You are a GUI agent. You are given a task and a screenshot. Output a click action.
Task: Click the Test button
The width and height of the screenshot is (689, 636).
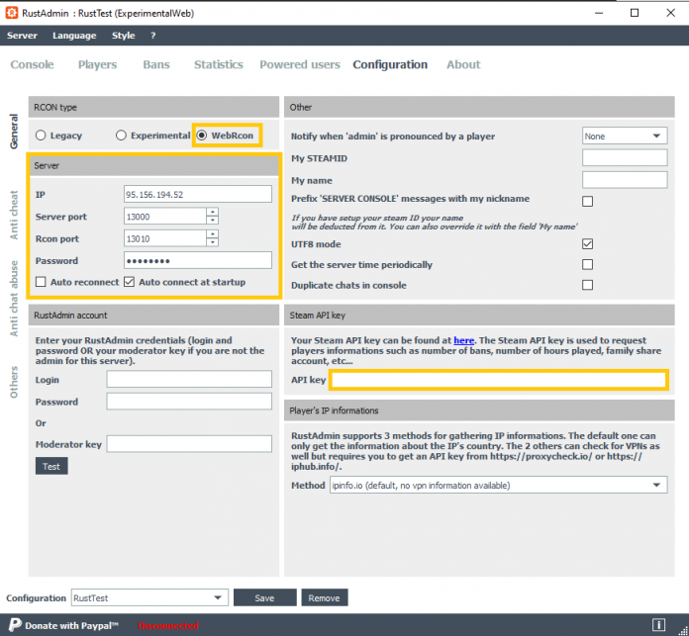pyautogui.click(x=51, y=466)
